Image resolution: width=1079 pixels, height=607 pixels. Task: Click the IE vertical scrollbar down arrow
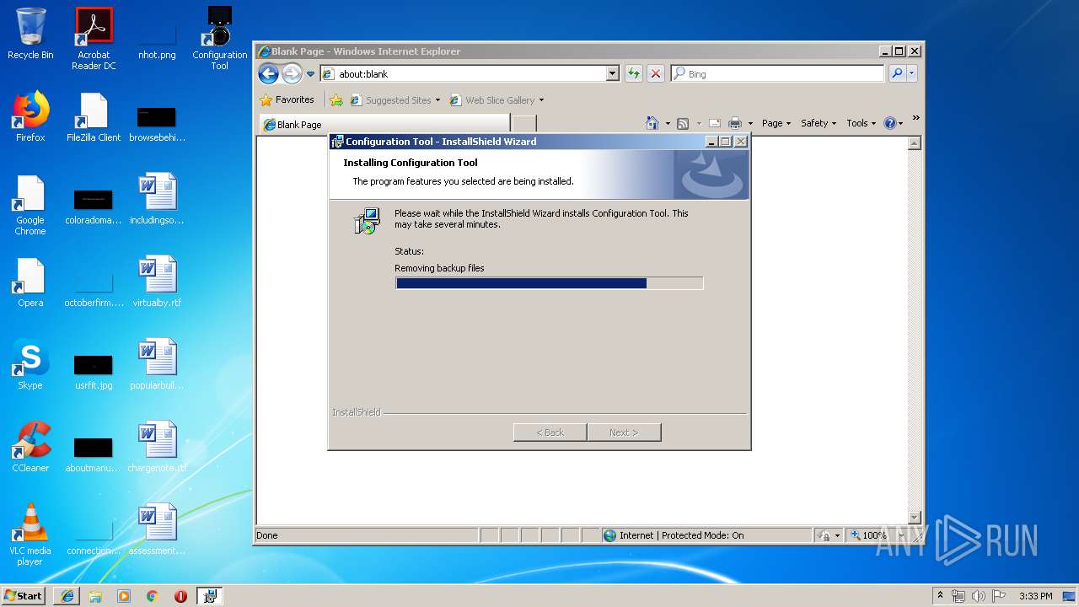915,517
